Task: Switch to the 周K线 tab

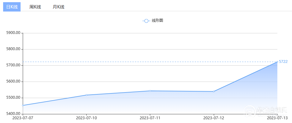Action: click(35, 7)
